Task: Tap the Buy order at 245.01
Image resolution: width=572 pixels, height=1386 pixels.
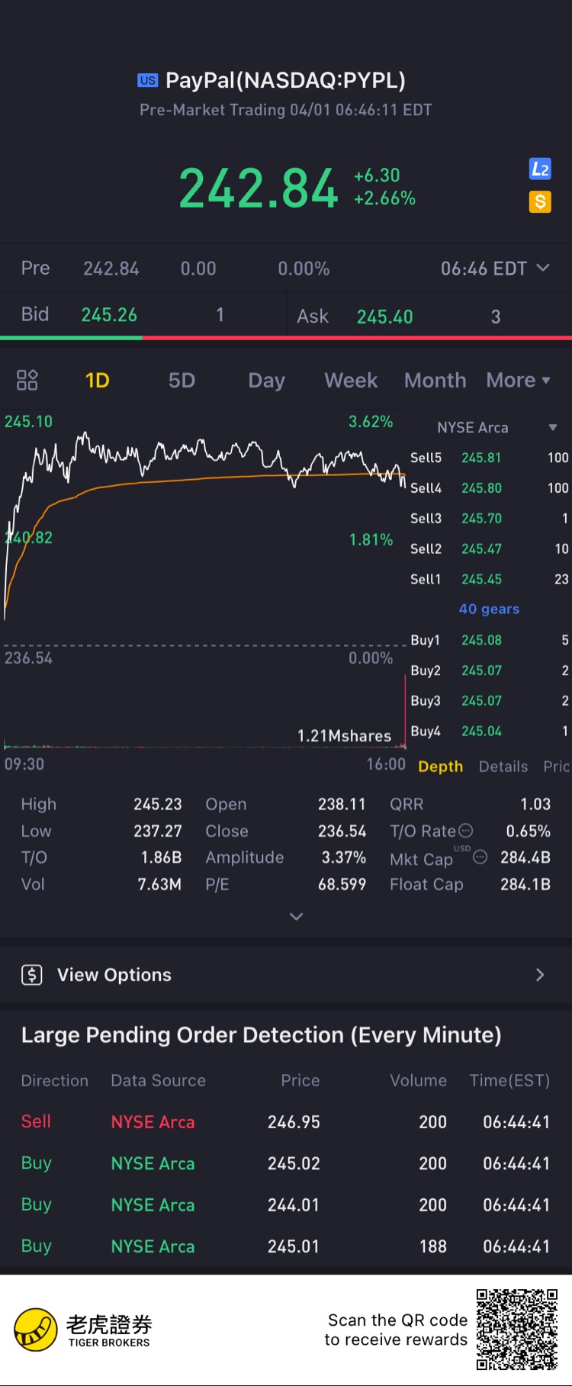Action: point(286,1246)
